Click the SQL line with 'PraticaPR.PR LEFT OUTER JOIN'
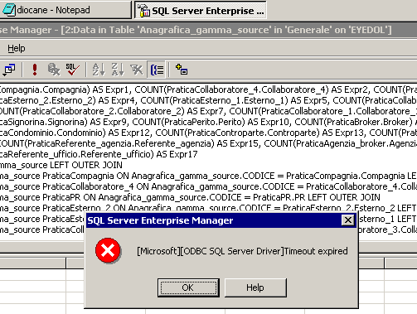Viewport: 417px width, 314px height. tap(190, 197)
